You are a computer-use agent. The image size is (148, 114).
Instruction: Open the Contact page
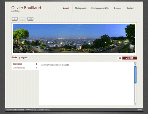click(x=130, y=8)
